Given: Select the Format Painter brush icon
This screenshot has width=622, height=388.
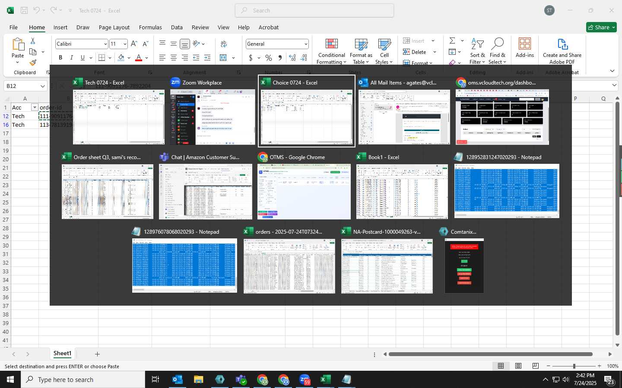Looking at the screenshot, I should coord(33,63).
